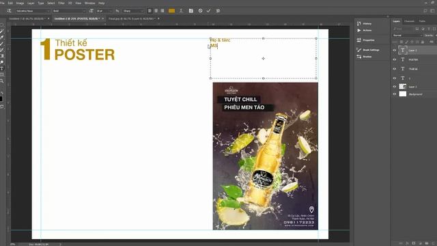Hide the '1' text layer

click(395, 78)
